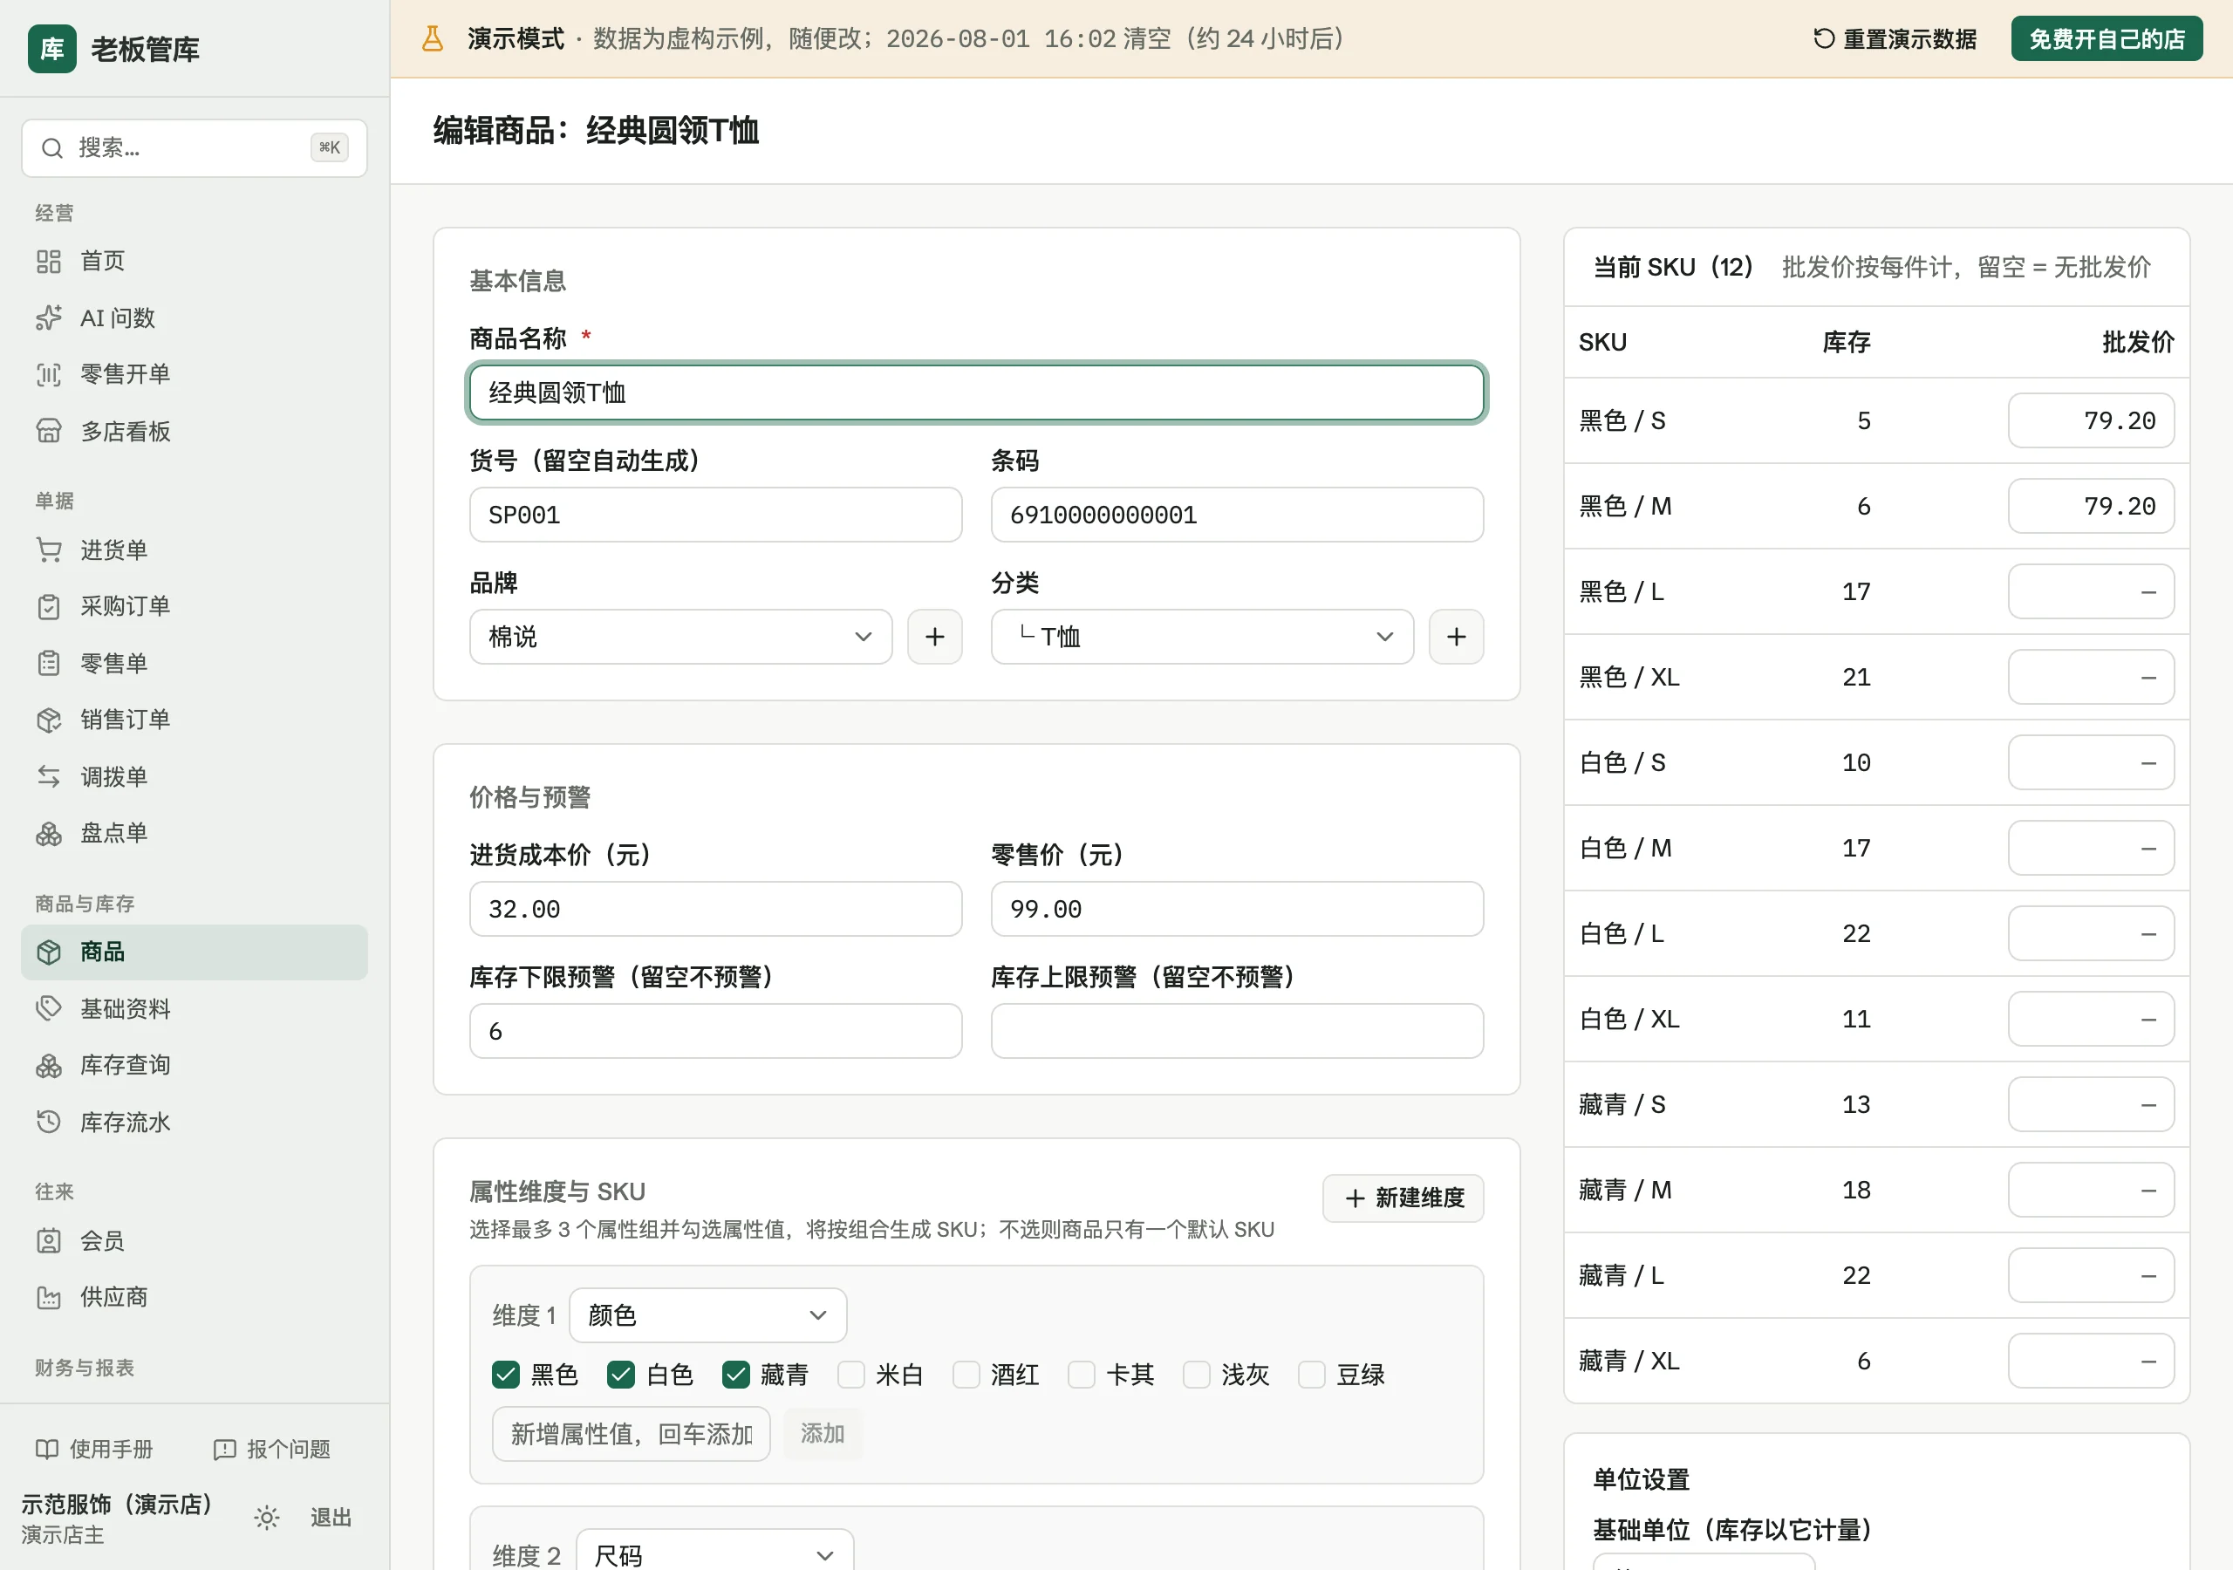The image size is (2233, 1570).
Task: Open 供应商 factory icon
Action: [49, 1297]
